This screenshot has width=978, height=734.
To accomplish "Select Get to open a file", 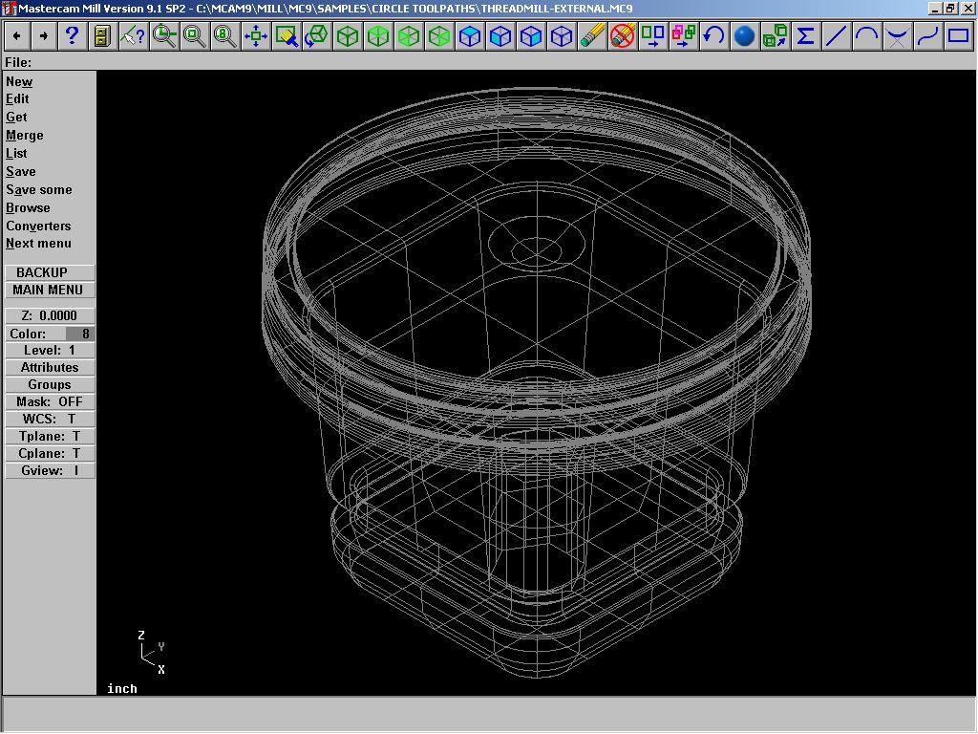I will pyautogui.click(x=16, y=118).
